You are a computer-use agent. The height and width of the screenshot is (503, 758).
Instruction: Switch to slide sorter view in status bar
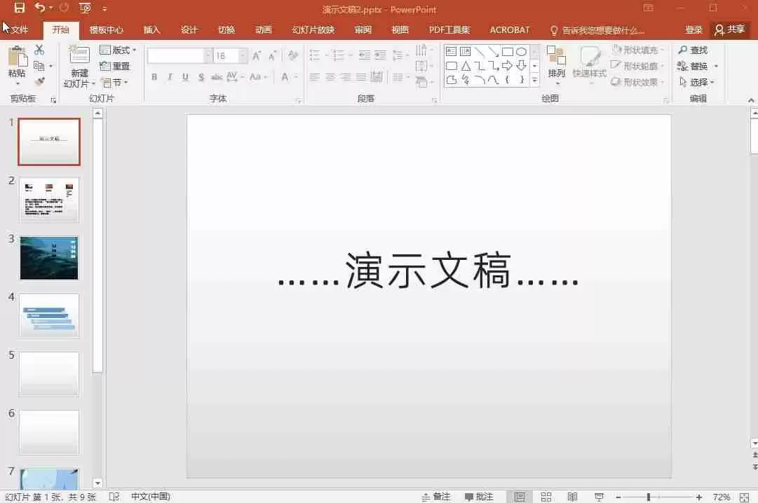546,496
